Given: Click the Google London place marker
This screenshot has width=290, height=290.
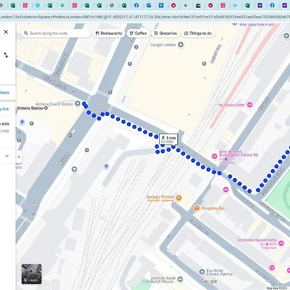Looking at the screenshot, I should tap(181, 44).
